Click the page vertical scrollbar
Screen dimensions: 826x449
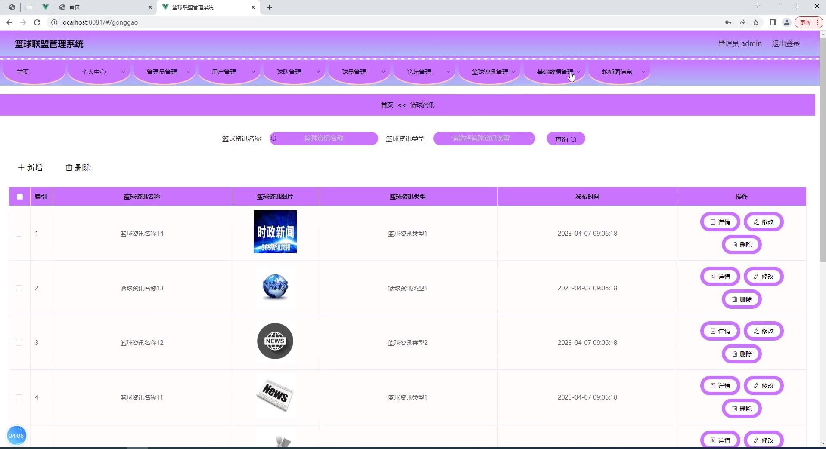pyautogui.click(x=823, y=151)
